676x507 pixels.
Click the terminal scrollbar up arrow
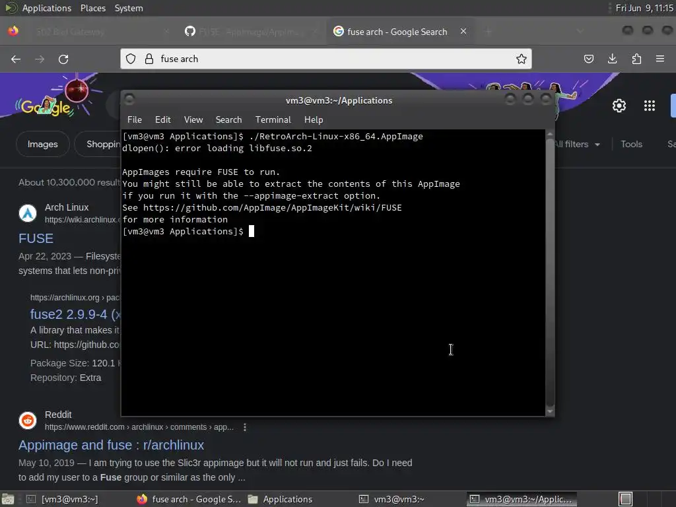click(550, 134)
